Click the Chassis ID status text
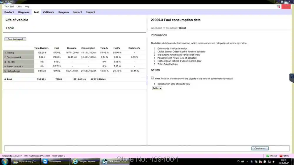The image size is (294, 165). 12,156
